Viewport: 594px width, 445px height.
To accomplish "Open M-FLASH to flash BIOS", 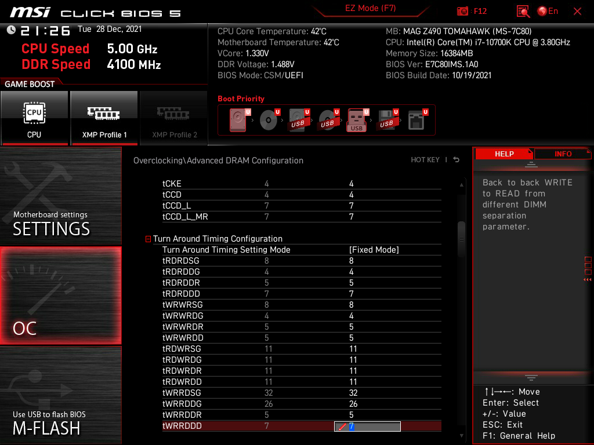I will pyautogui.click(x=60, y=395).
